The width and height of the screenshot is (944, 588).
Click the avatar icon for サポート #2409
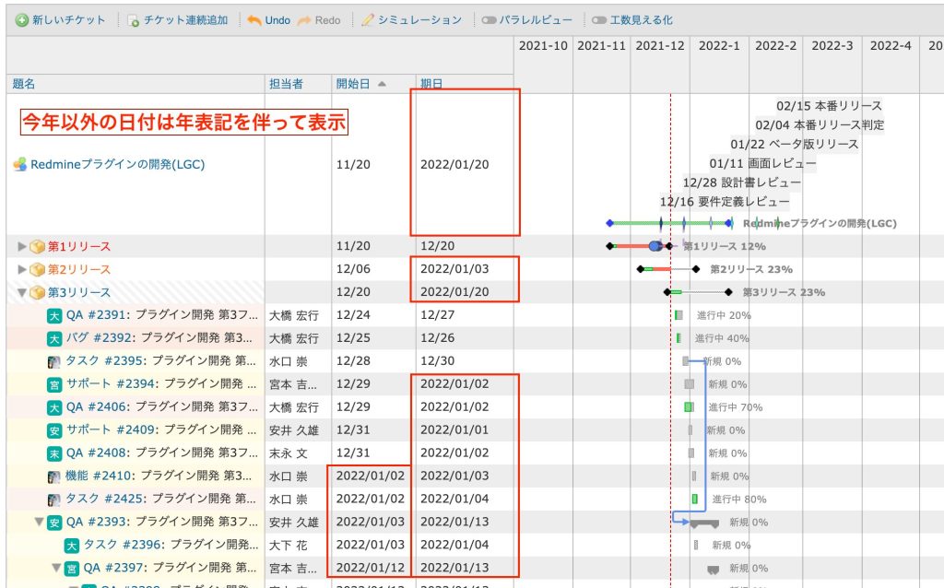[54, 431]
